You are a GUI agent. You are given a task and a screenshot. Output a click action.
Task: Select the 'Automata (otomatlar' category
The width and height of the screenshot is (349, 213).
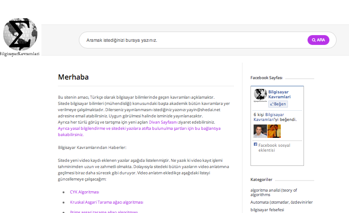(x=282, y=202)
